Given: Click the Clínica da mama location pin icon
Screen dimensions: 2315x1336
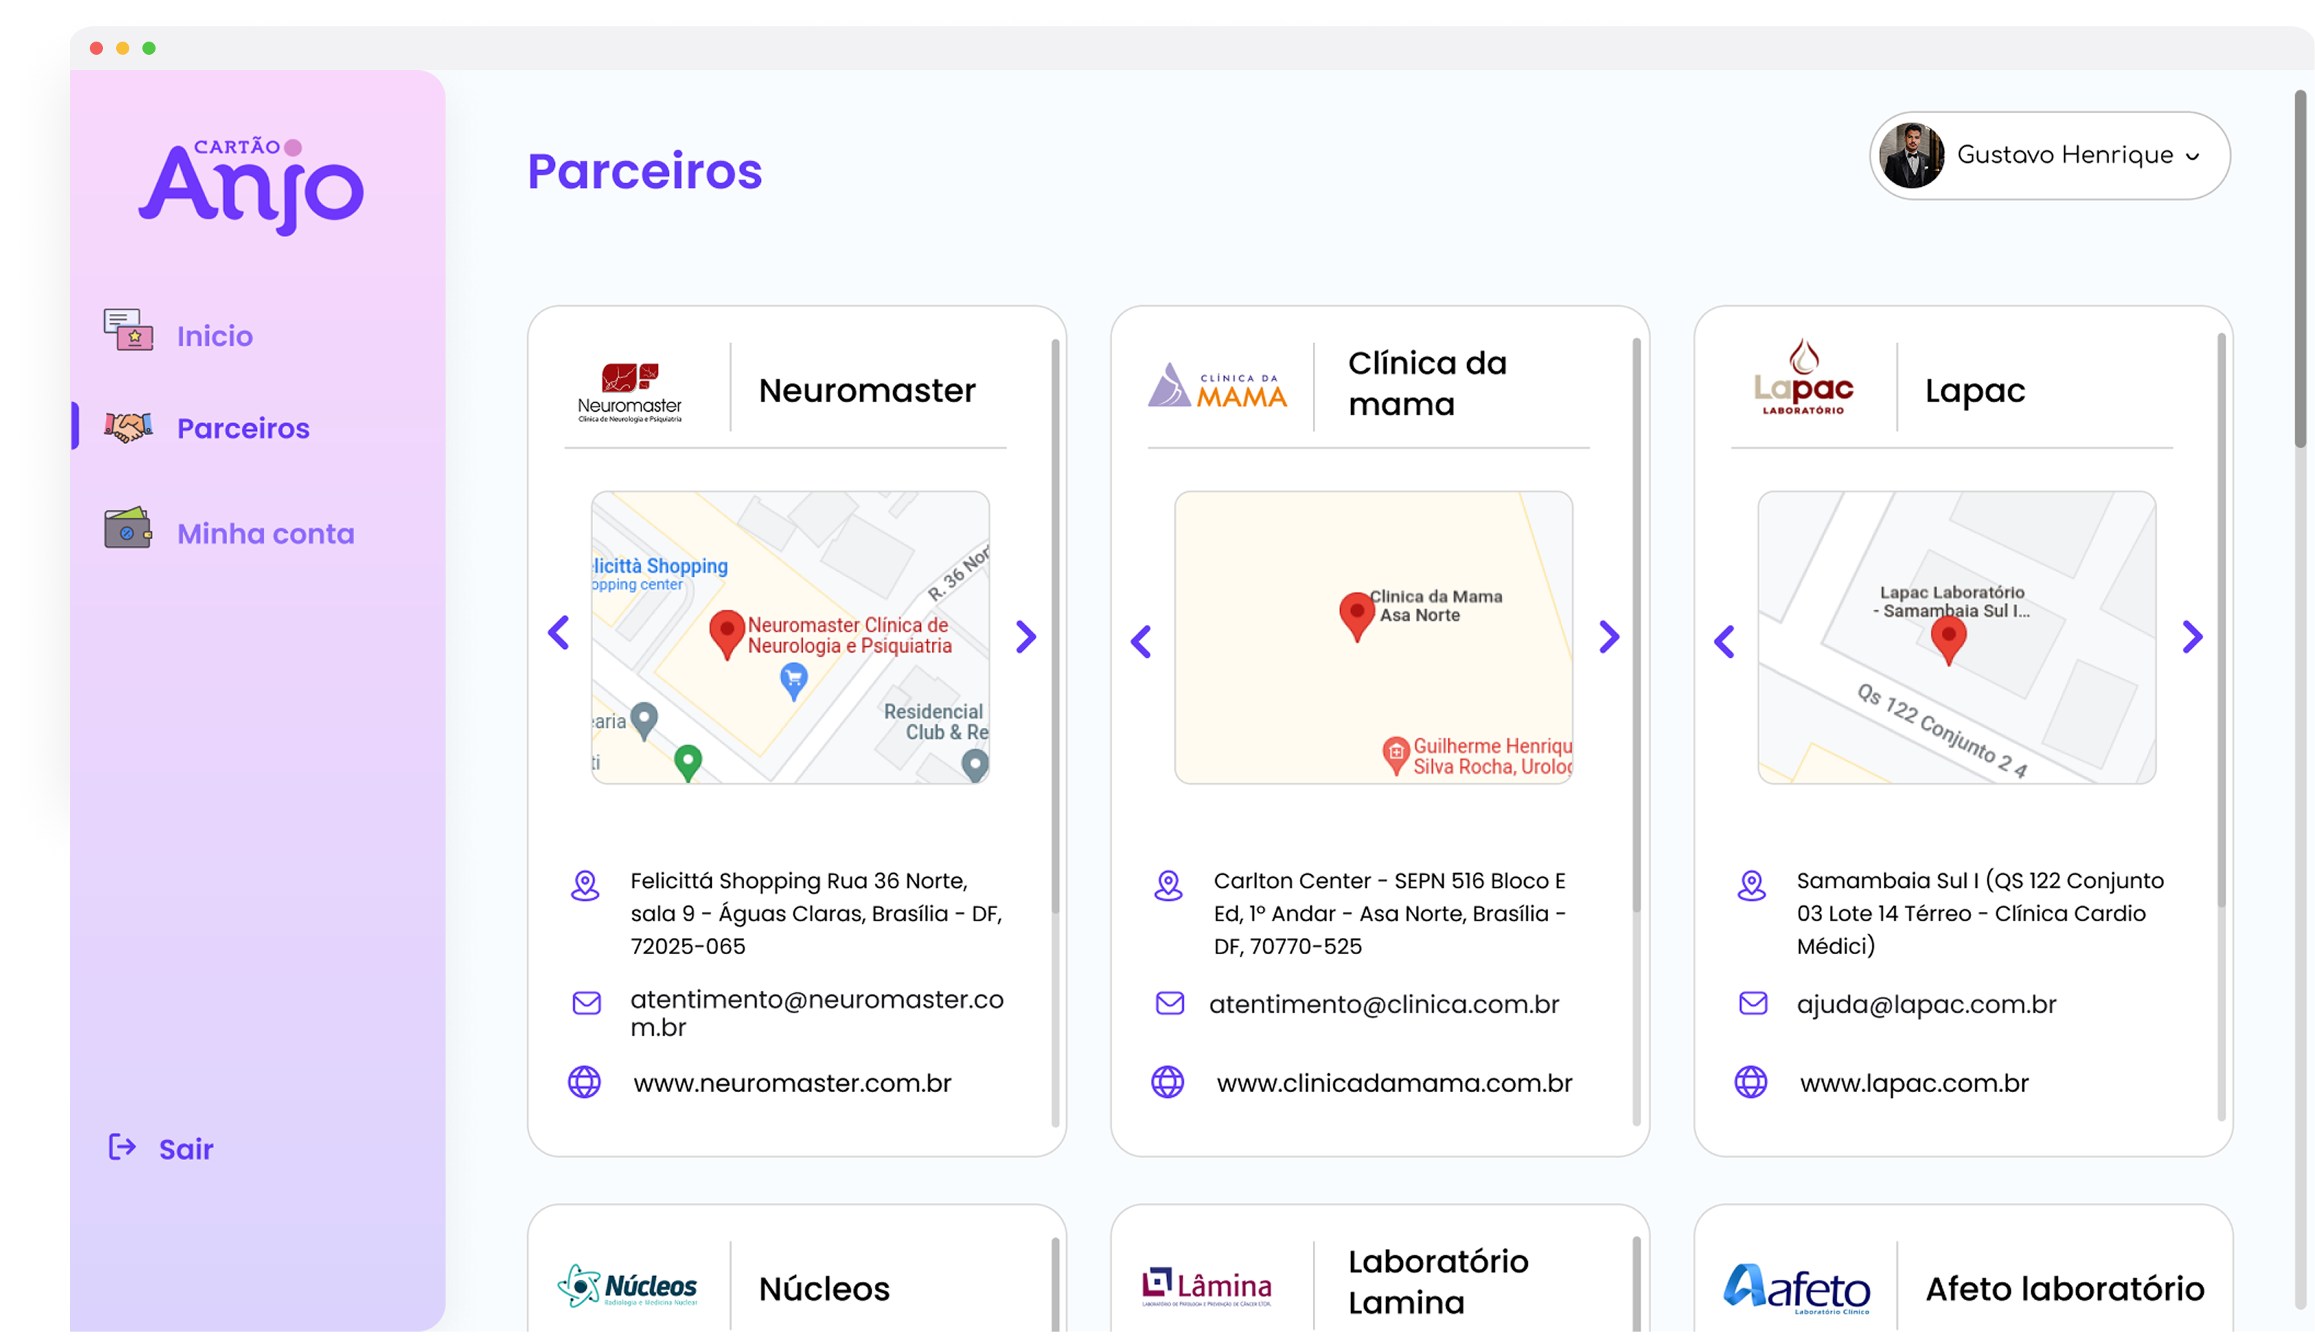Looking at the screenshot, I should [x=1168, y=886].
